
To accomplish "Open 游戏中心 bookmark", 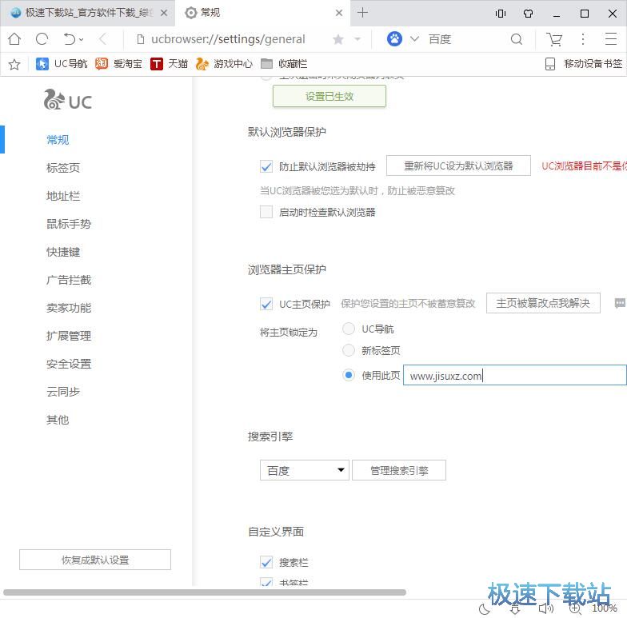I will click(x=224, y=64).
